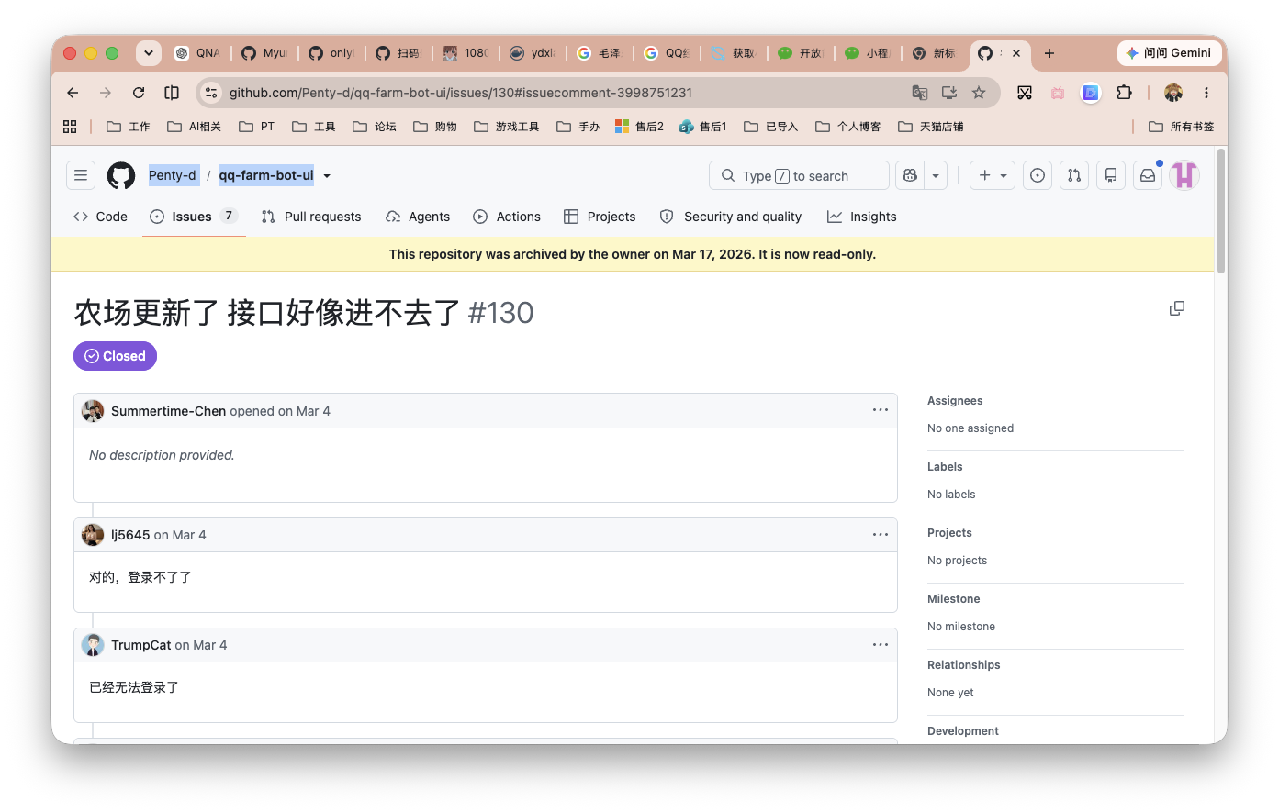Switch to the Projects tab
The width and height of the screenshot is (1279, 812).
(x=600, y=217)
